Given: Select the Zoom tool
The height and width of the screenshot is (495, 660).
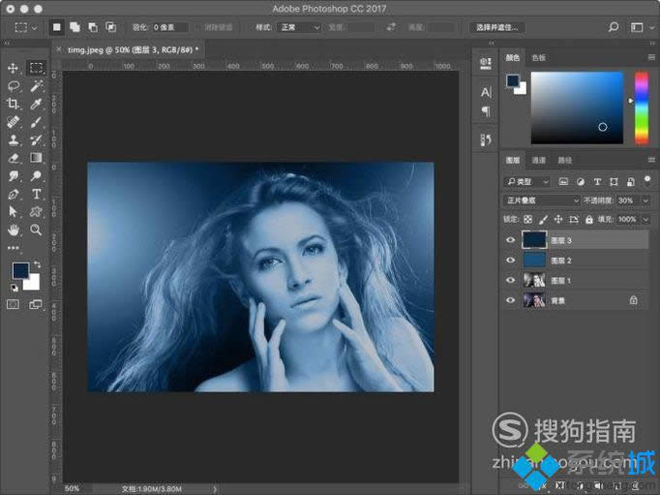Looking at the screenshot, I should point(36,230).
